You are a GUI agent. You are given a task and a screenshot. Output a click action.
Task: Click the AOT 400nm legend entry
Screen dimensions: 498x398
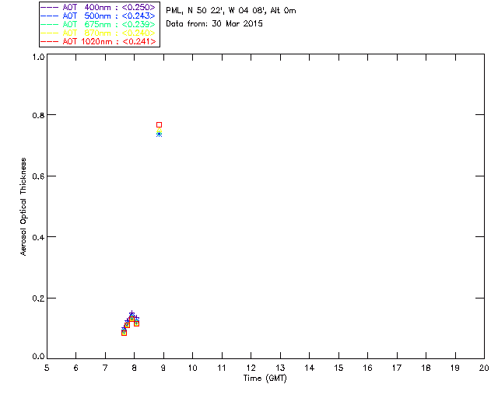click(x=98, y=7)
